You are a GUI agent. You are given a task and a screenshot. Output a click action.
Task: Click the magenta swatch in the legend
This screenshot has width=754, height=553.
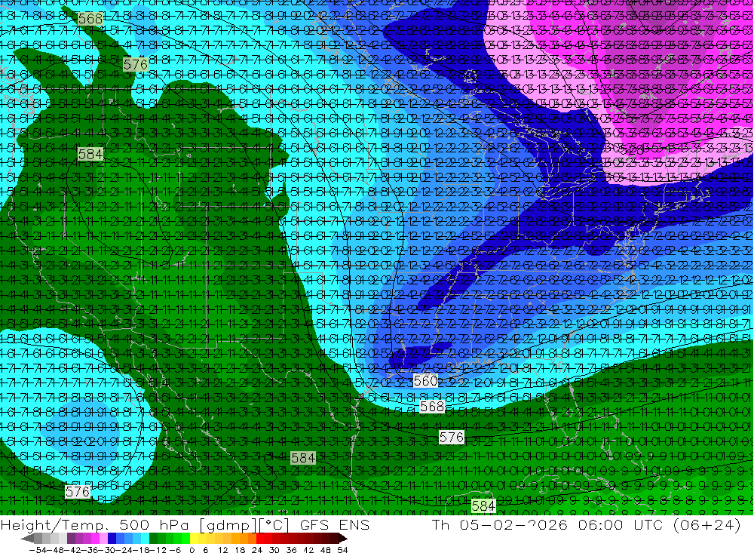[x=95, y=539]
